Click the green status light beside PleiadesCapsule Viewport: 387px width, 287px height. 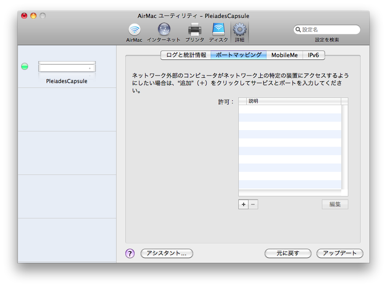[25, 66]
